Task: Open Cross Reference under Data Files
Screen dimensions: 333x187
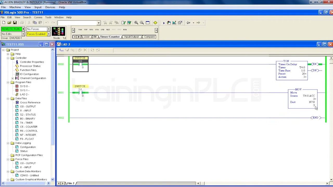Action: tap(30, 102)
